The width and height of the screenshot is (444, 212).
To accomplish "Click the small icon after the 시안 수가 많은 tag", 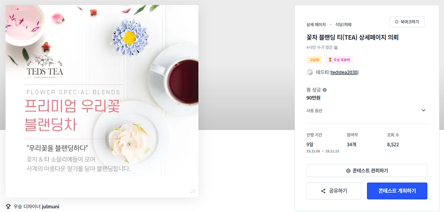I will (336, 47).
